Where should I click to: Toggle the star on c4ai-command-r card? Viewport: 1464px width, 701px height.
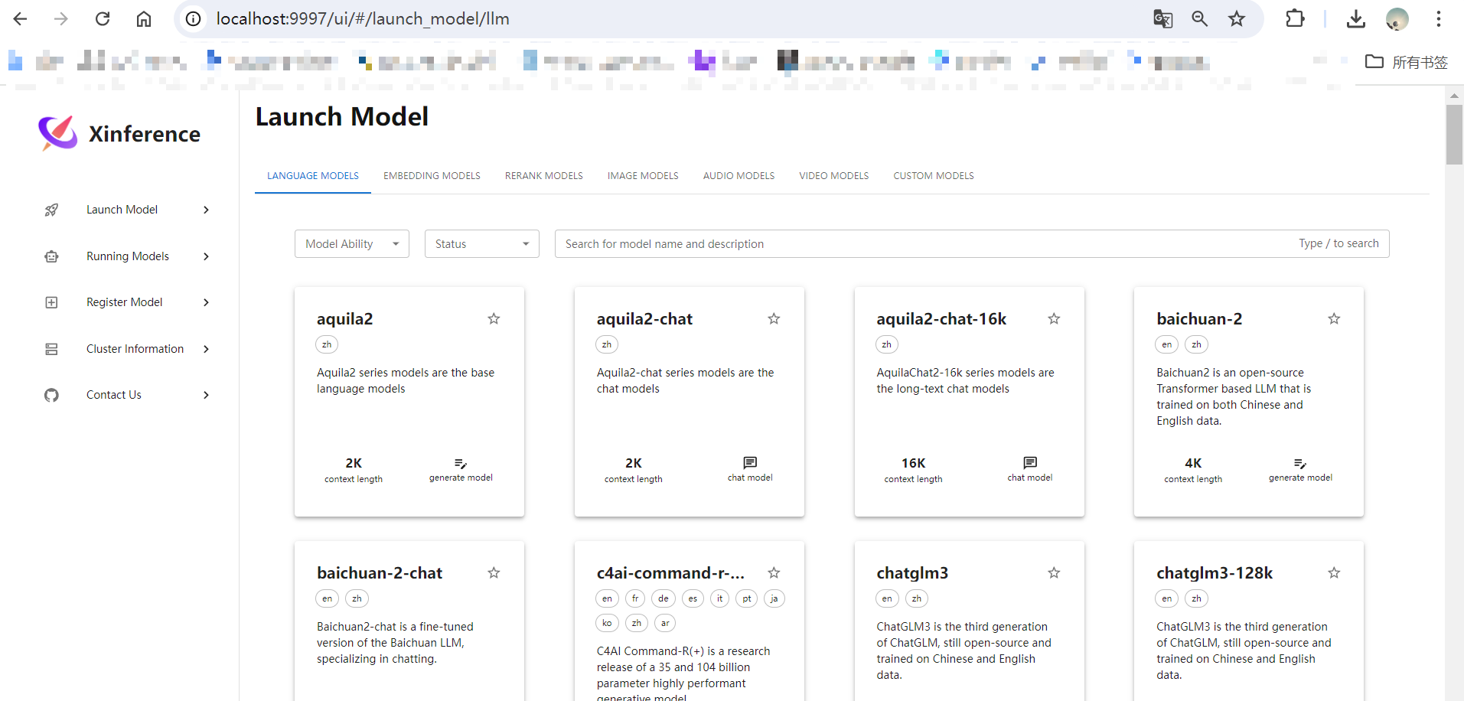tap(774, 572)
